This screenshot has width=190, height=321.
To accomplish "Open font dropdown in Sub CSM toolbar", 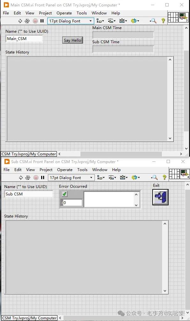I will pos(71,177).
